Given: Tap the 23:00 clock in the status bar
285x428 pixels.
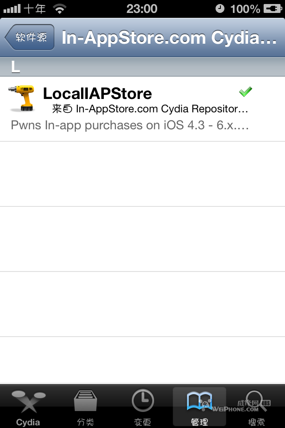Looking at the screenshot, I should point(142,7).
